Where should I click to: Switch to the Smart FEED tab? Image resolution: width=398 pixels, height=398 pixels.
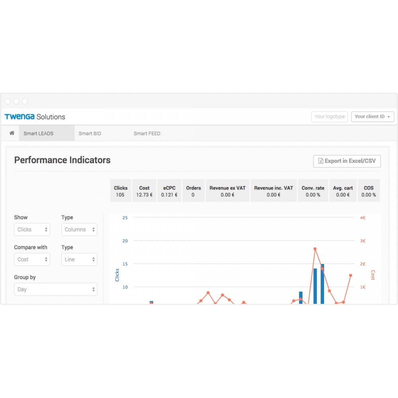(x=147, y=133)
